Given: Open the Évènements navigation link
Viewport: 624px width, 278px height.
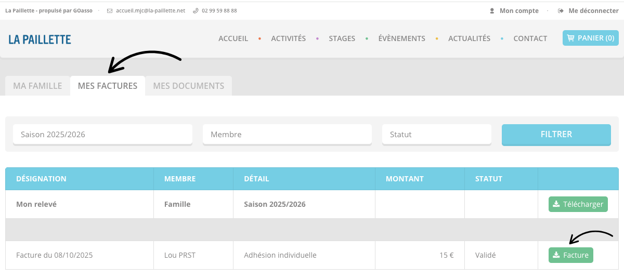Looking at the screenshot, I should (x=401, y=38).
